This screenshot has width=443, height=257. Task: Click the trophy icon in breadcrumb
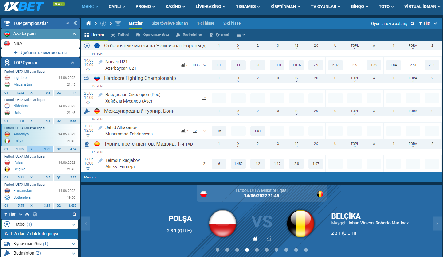pyautogui.click(x=118, y=23)
